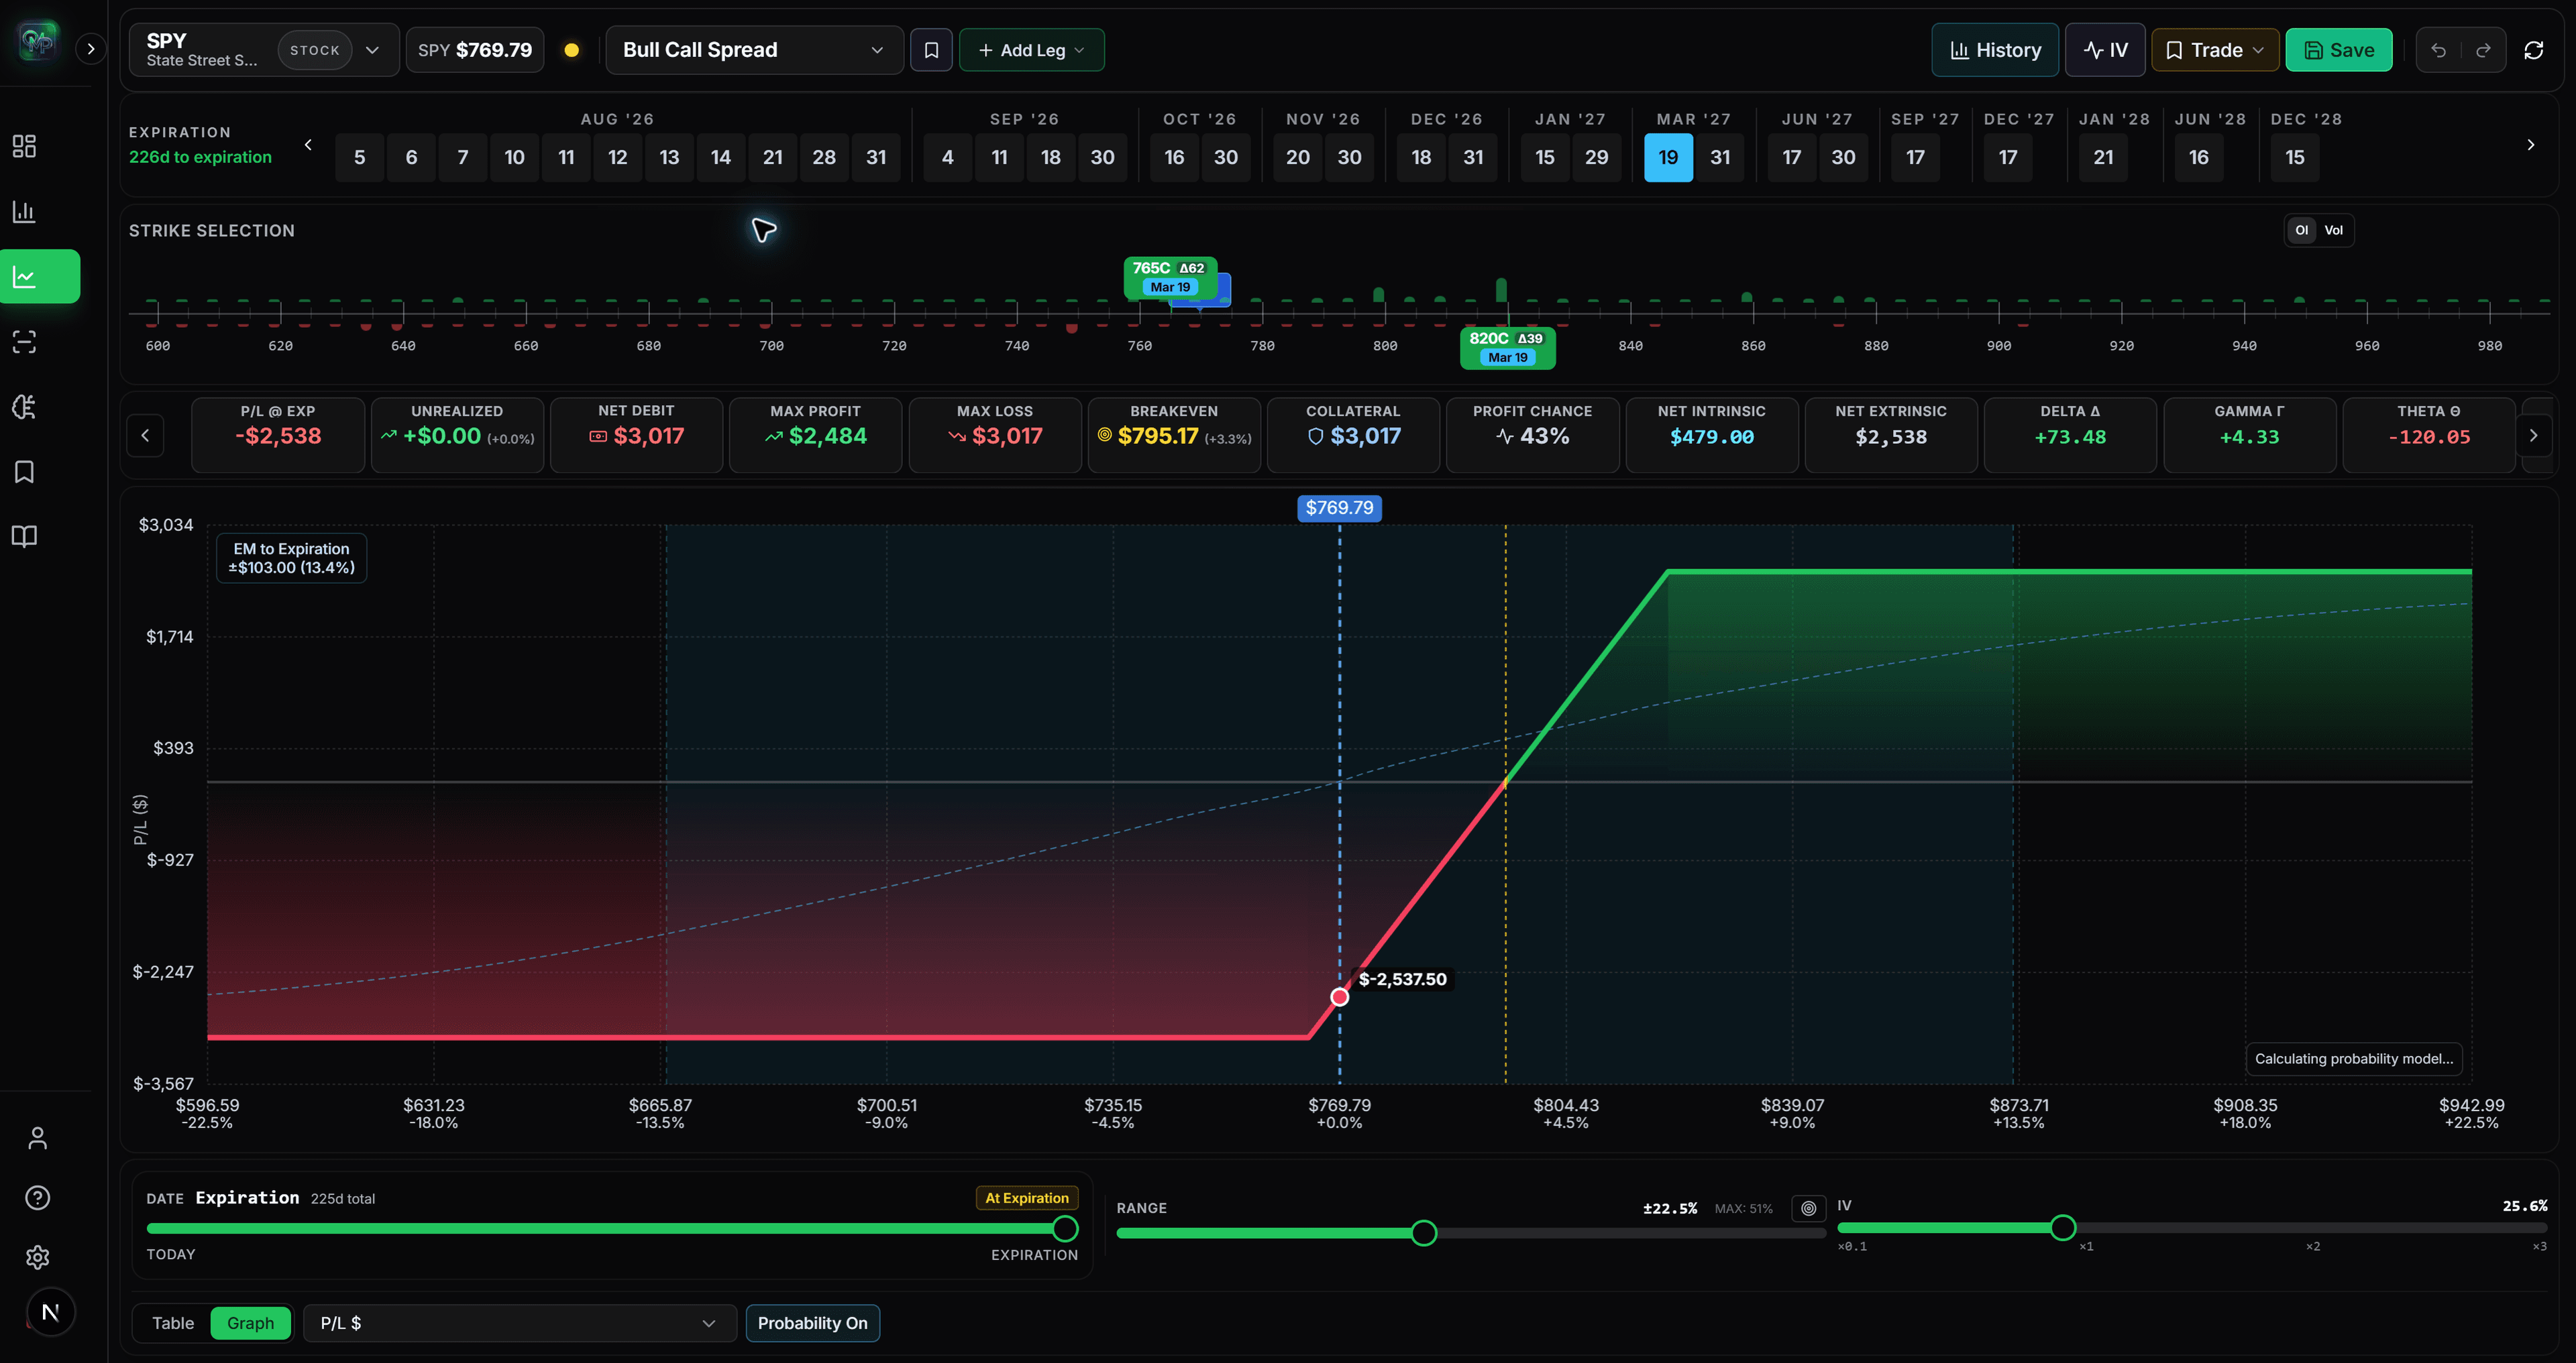2576x1363 pixels.
Task: Select expiration Mar '27 31
Action: point(1720,157)
